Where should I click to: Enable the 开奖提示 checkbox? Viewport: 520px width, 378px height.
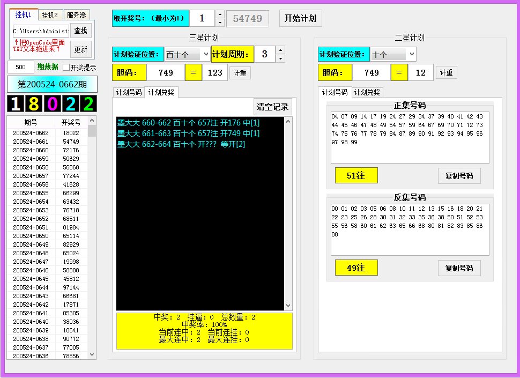pyautogui.click(x=66, y=68)
